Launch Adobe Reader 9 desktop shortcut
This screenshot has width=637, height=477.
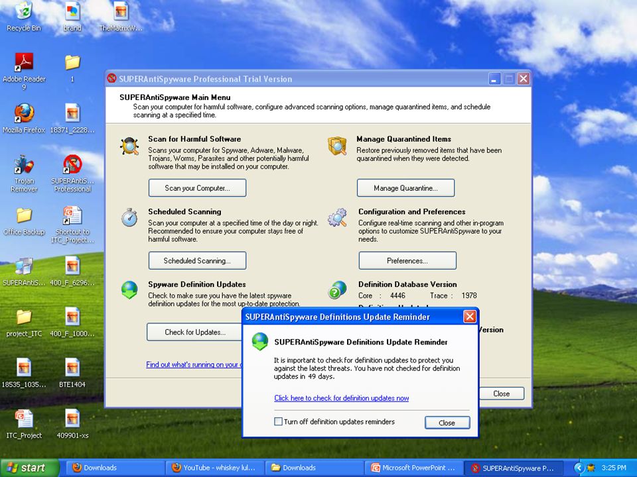click(x=24, y=62)
